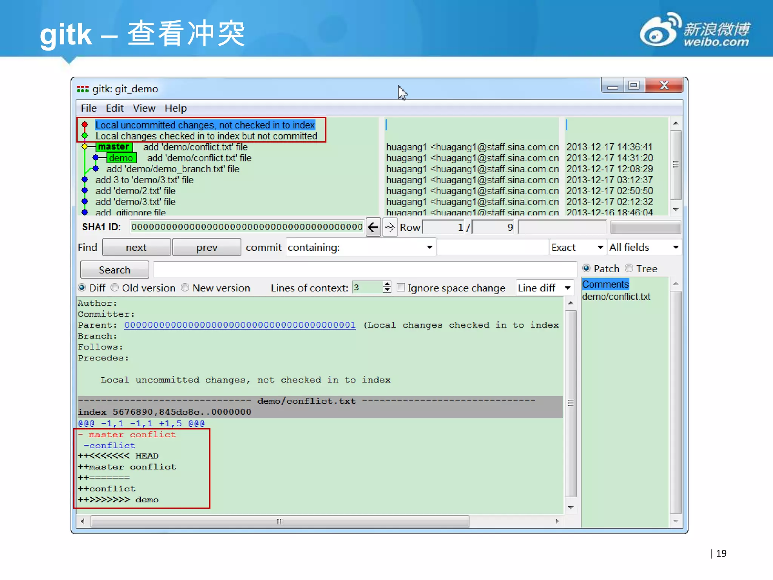Screen dimensions: 773x580
Task: Enable Ignore space change checkbox
Action: [401, 288]
